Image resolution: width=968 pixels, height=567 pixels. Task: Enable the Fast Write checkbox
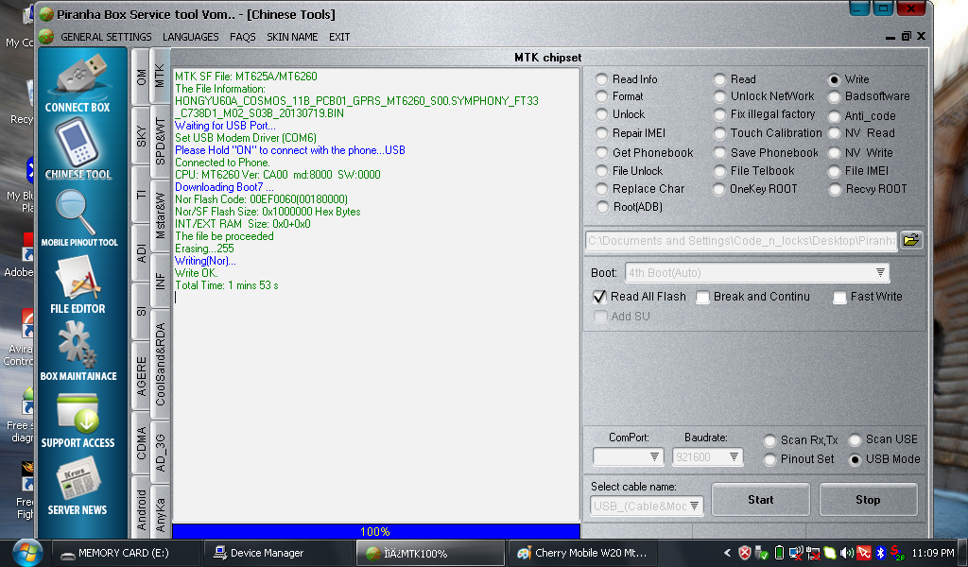[840, 298]
